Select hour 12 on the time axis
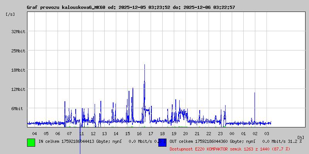 (x=93, y=133)
